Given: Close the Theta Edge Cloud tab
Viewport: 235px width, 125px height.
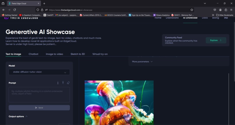Looking at the screenshot, I should (x=38, y=3).
